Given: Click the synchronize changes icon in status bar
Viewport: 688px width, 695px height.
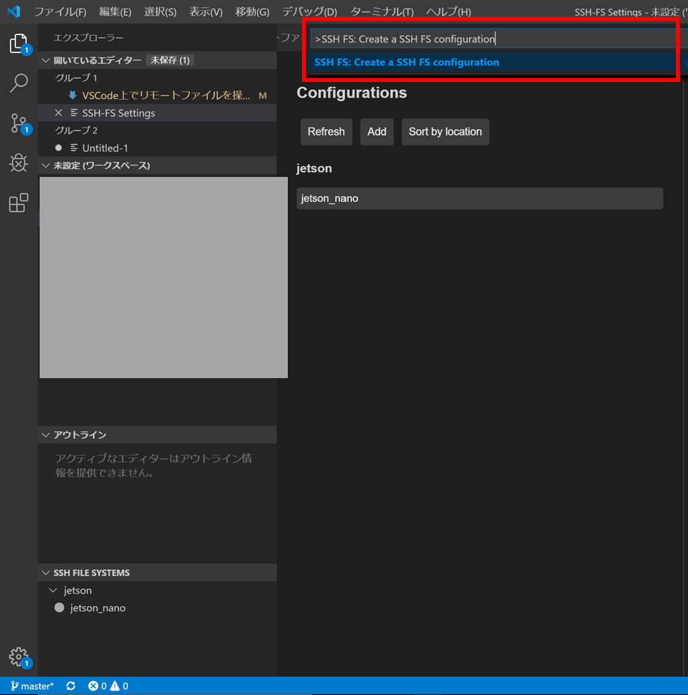Looking at the screenshot, I should (71, 686).
